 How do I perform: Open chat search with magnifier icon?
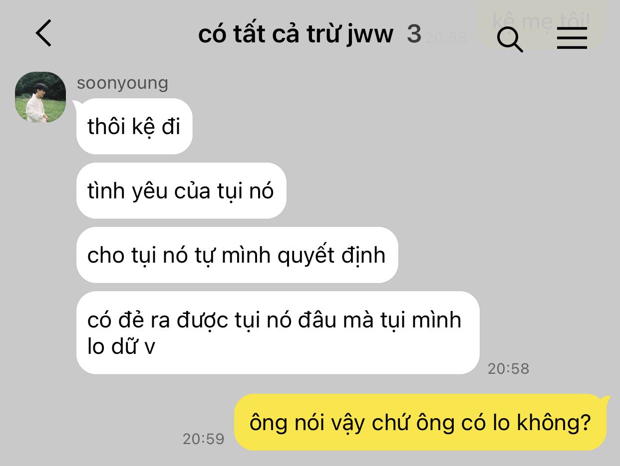(510, 38)
